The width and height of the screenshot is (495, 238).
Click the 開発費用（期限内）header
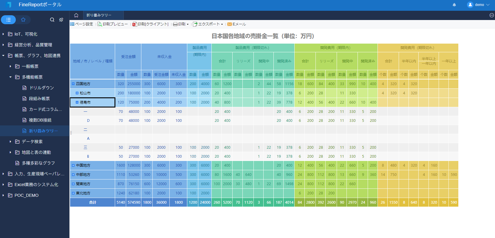[x=336, y=48]
